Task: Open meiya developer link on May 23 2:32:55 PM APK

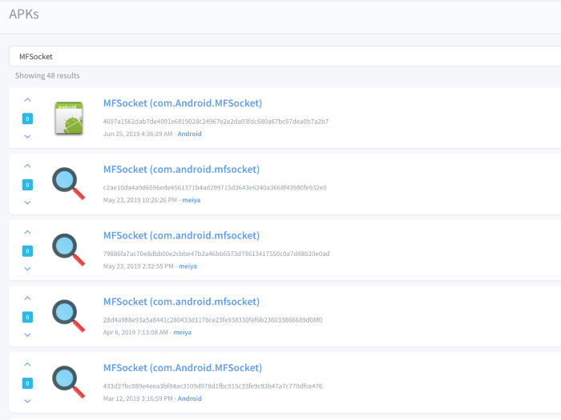Action: tap(188, 266)
